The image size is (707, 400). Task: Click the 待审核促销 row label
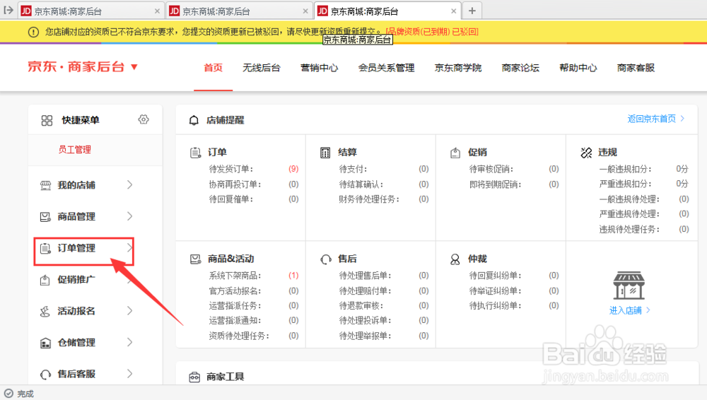[491, 169]
